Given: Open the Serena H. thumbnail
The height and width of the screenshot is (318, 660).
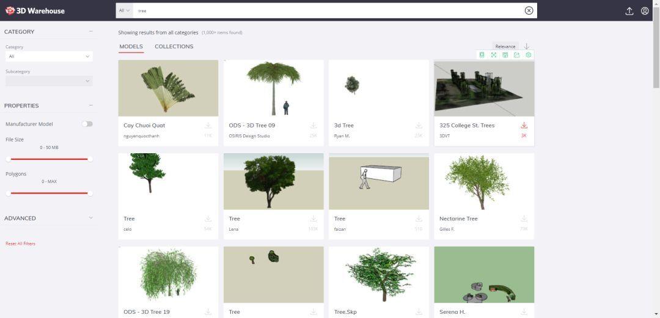Looking at the screenshot, I should point(484,275).
